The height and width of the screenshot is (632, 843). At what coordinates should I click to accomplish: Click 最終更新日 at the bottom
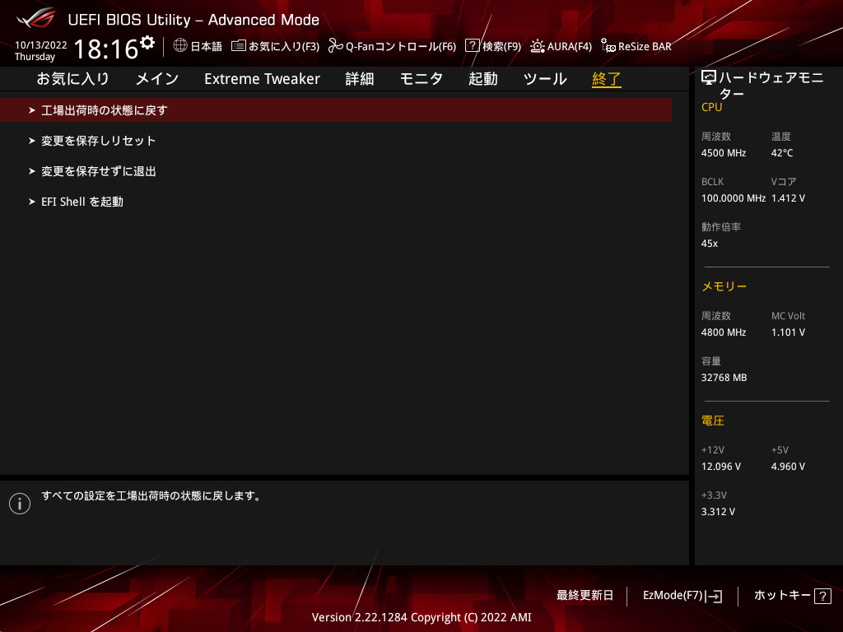[x=585, y=596]
